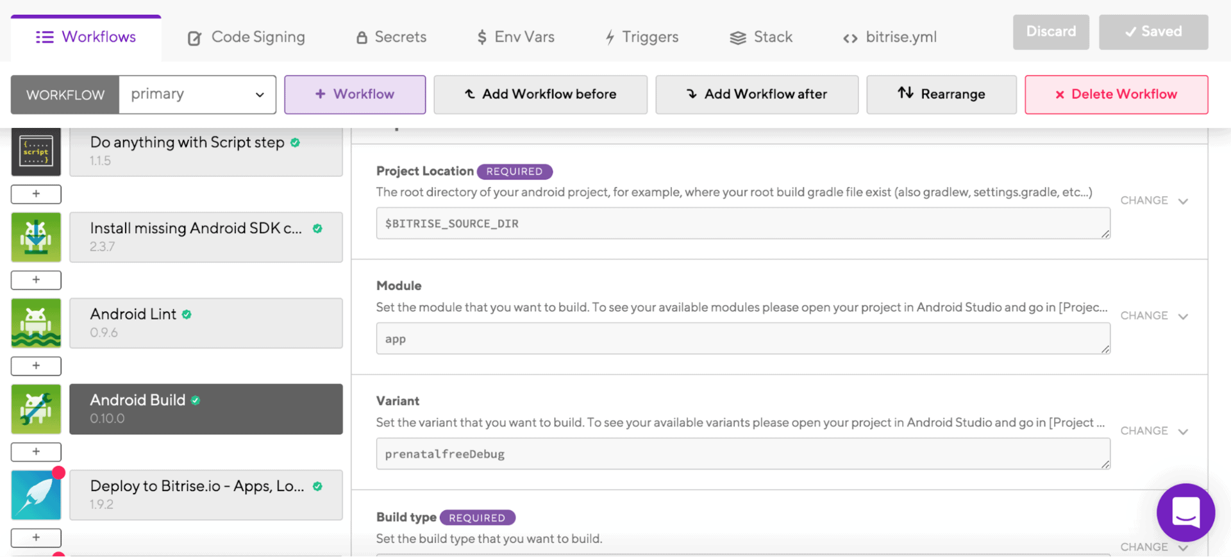Add step below Android Lint

36,365
